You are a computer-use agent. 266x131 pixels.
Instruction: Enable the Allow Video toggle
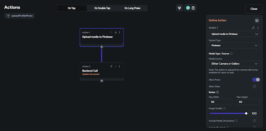(x=256, y=86)
